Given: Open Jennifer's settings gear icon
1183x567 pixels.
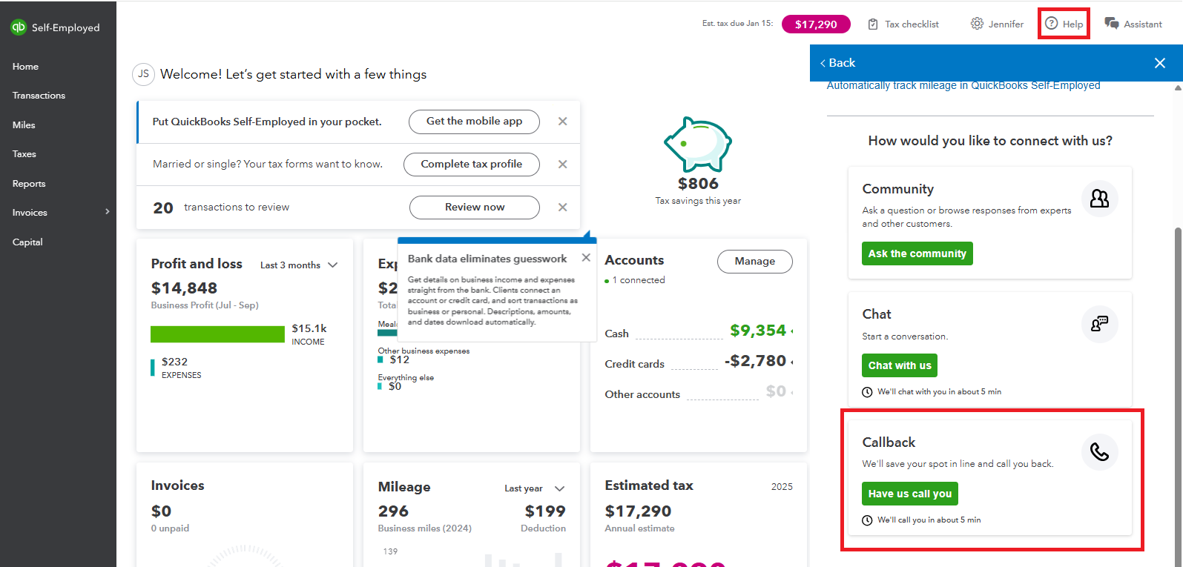Looking at the screenshot, I should pos(977,24).
